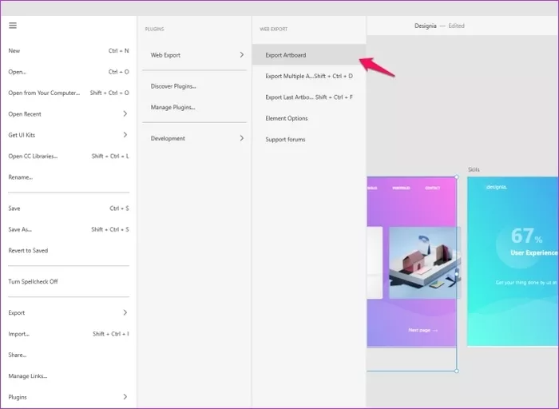Open the Support forums link
559x409 pixels.
(x=285, y=139)
